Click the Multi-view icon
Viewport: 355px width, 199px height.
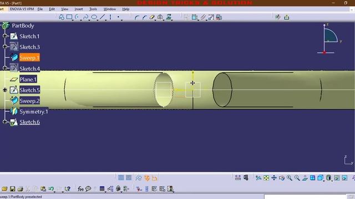312,178
